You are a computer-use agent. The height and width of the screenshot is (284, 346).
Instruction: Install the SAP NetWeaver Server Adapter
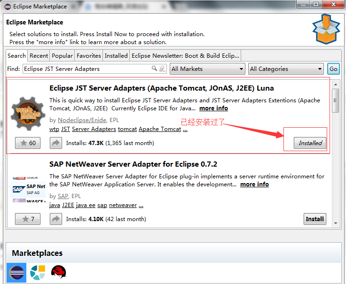point(315,219)
